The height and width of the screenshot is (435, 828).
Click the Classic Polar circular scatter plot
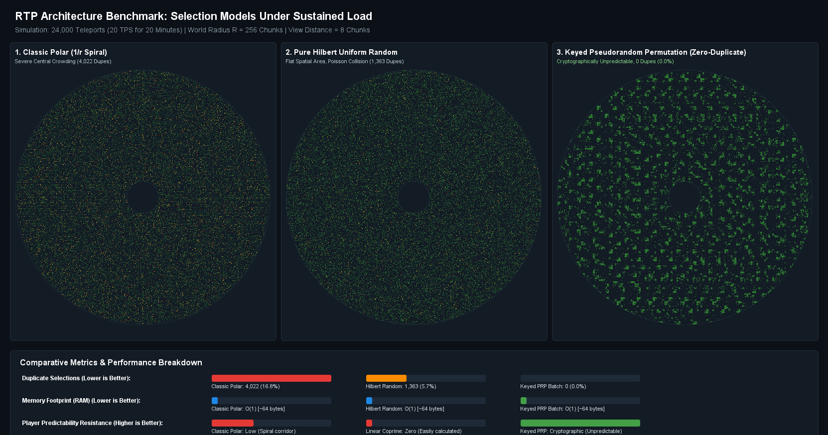(x=143, y=197)
